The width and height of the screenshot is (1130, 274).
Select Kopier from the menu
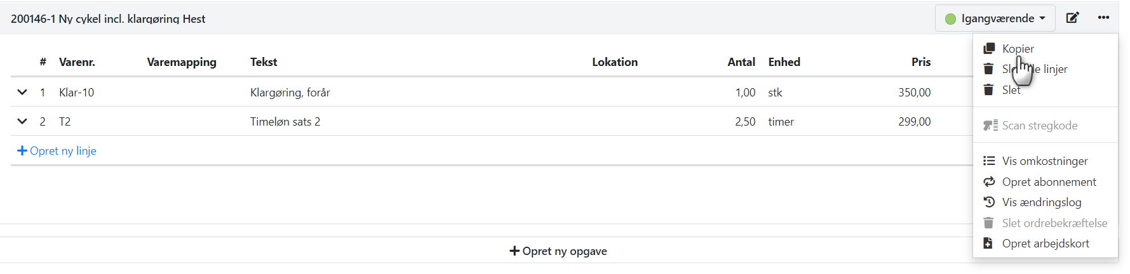[1018, 49]
